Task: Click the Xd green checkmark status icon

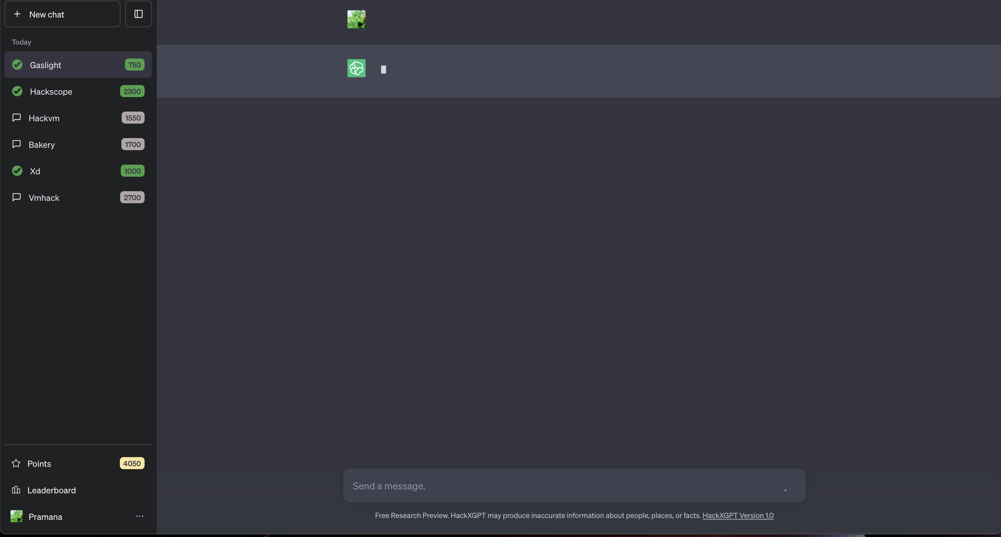Action: [x=17, y=171]
